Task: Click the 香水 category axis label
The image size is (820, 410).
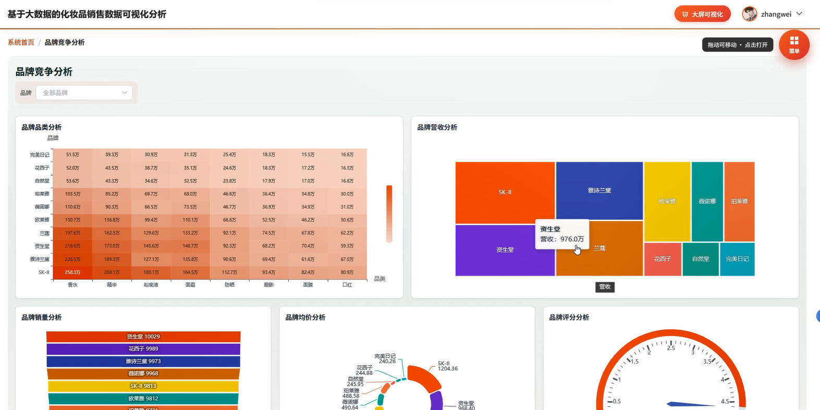Action: click(72, 285)
